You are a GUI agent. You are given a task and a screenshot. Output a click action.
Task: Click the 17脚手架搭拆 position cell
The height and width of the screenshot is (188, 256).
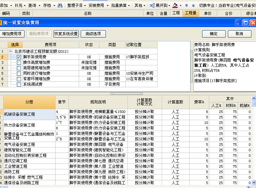pos(141,57)
